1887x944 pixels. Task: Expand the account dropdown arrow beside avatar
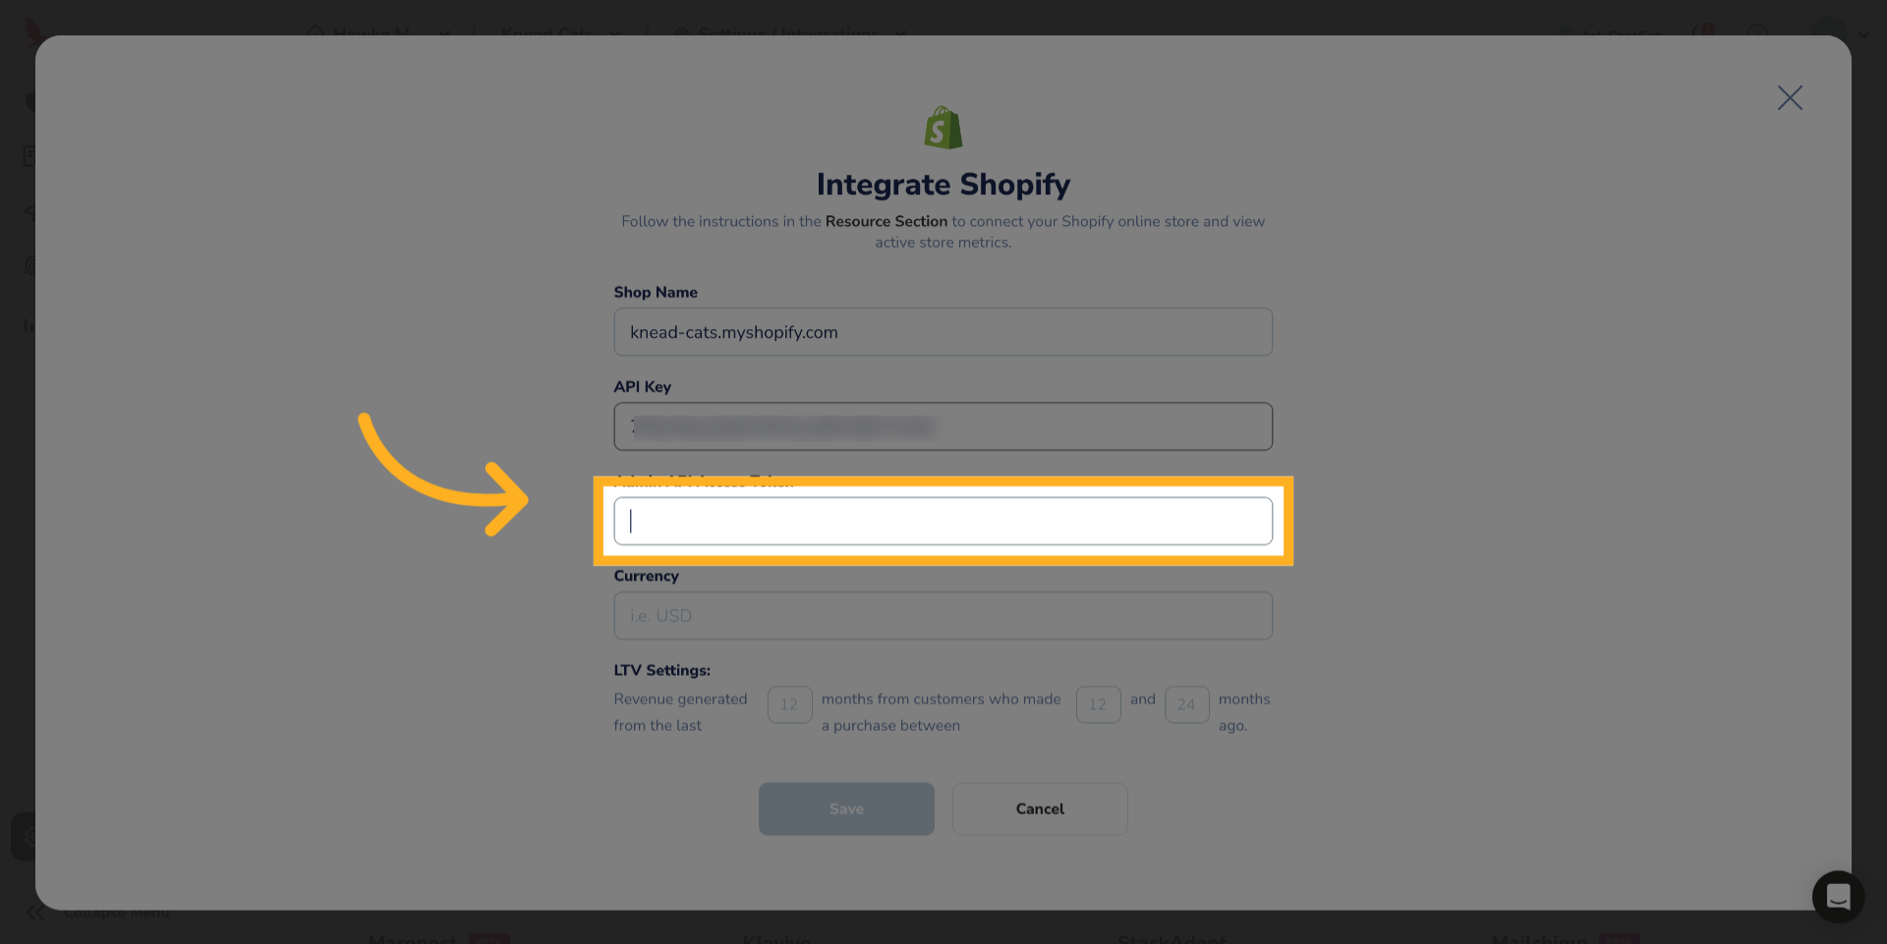(x=1863, y=34)
